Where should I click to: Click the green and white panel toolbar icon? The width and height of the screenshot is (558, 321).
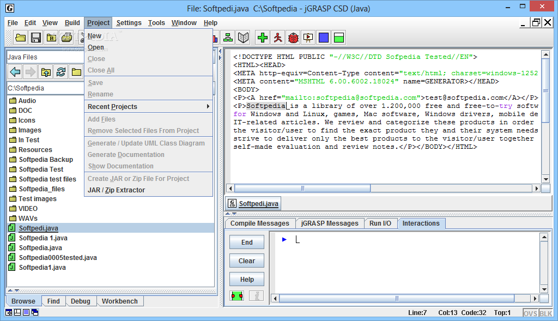(339, 38)
